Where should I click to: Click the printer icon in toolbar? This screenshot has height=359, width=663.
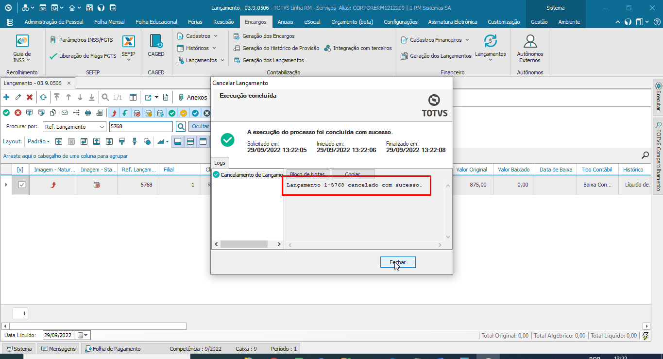[x=88, y=113]
